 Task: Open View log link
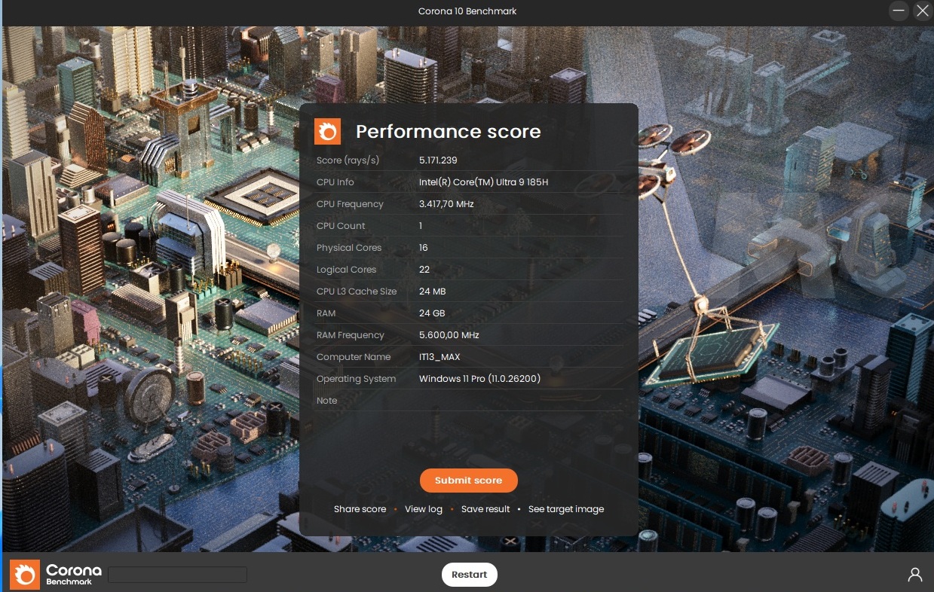(424, 509)
